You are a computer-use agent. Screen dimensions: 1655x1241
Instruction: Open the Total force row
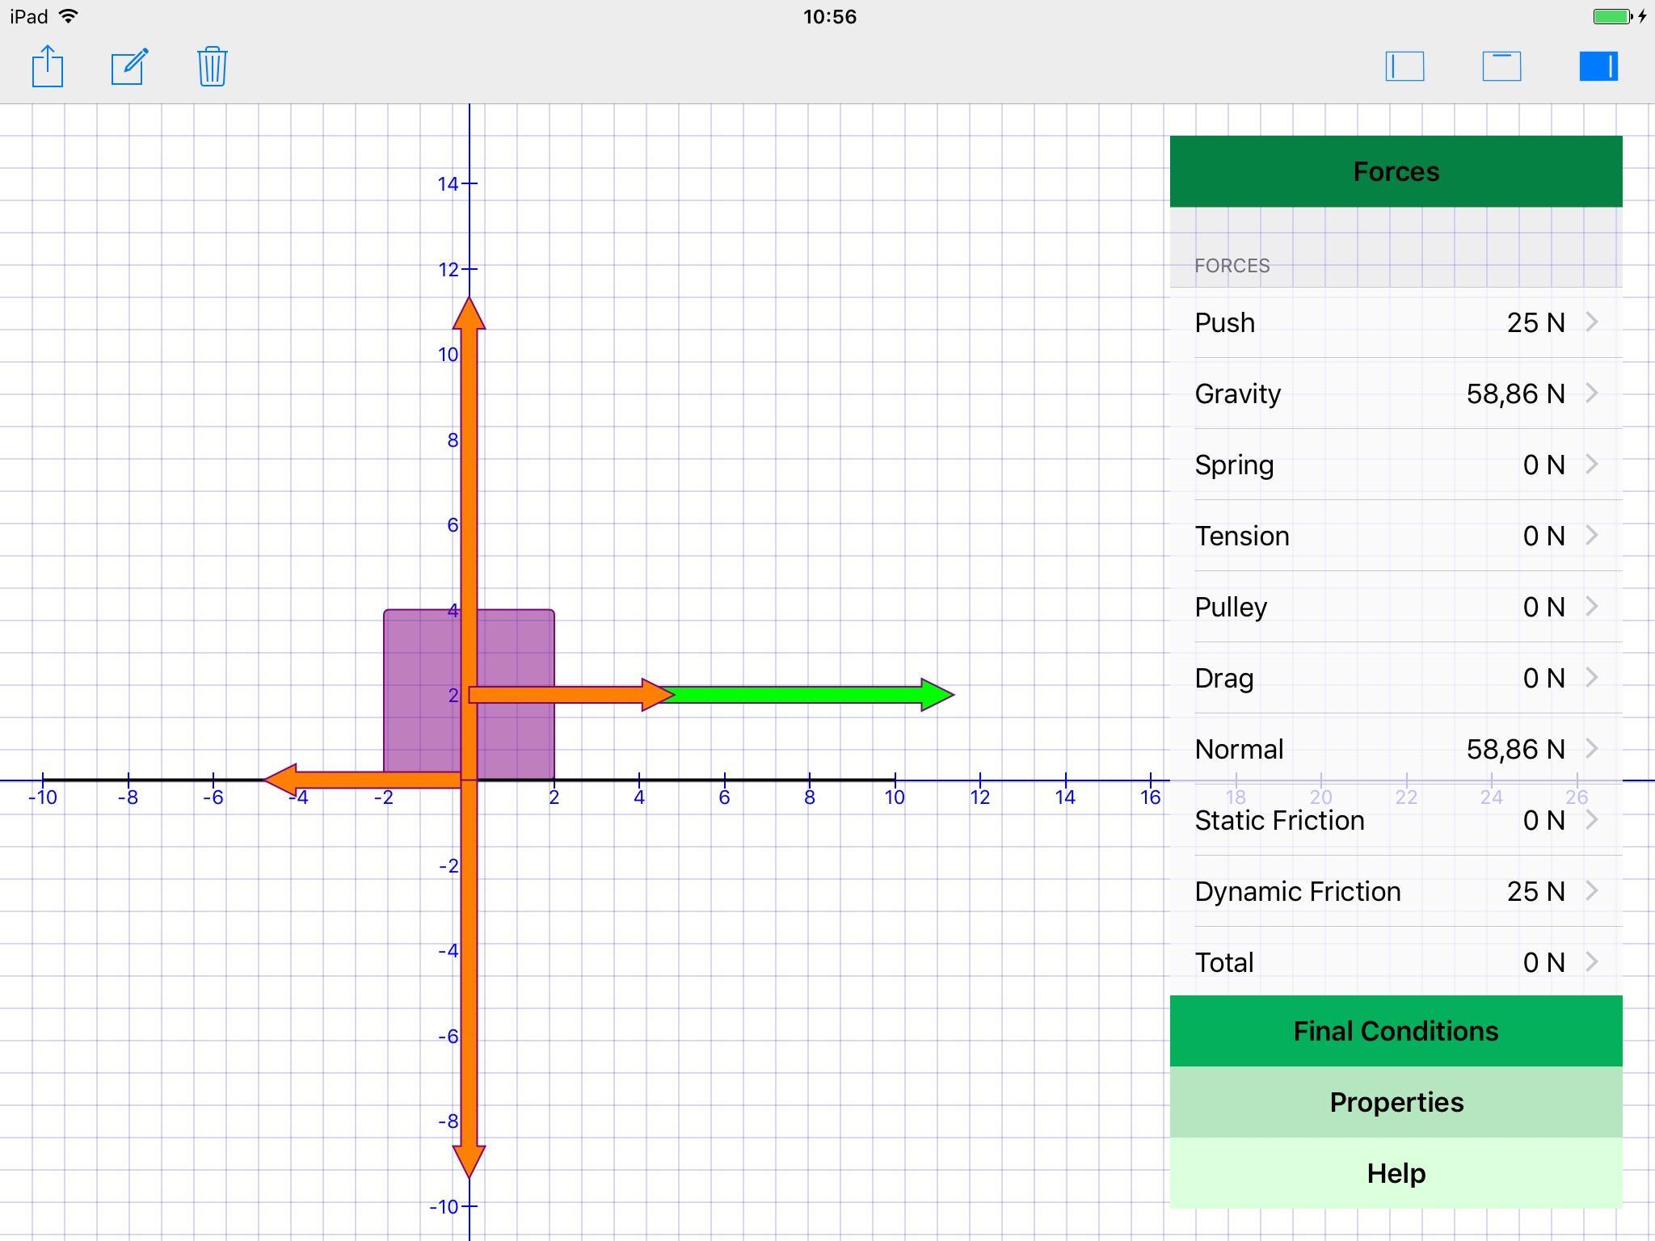[1396, 962]
